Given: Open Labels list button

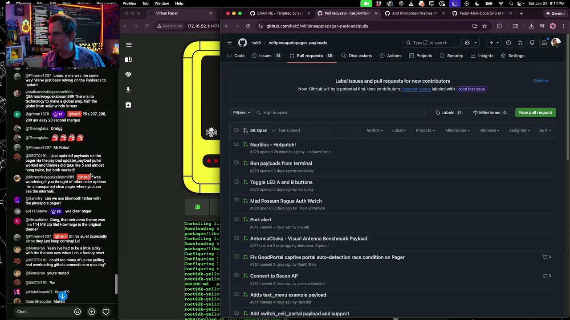Looking at the screenshot, I should pyautogui.click(x=448, y=113).
